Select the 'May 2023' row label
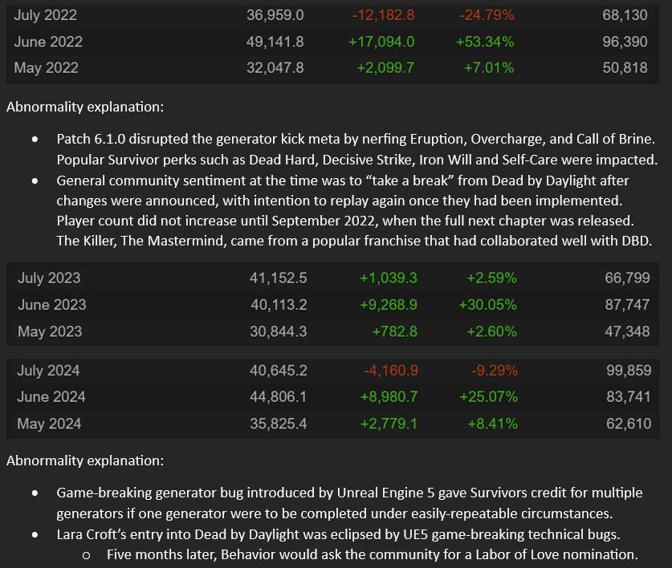Viewport: 672px width, 568px height. point(50,332)
